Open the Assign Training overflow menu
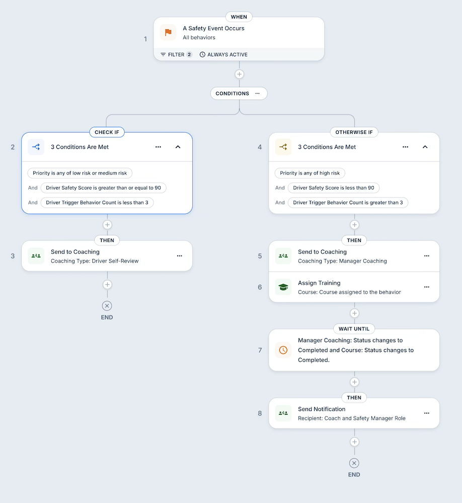Viewport: 462px width, 503px height. [x=426, y=287]
